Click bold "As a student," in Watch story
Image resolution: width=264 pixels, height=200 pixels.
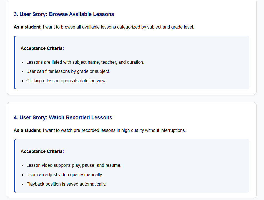click(27, 130)
